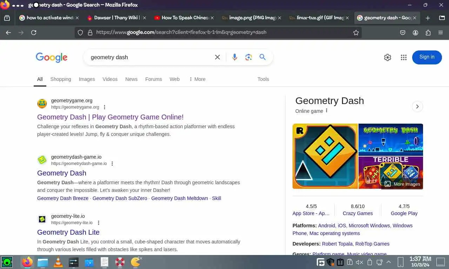
Task: Open the Firefox application menu
Action: pyautogui.click(x=441, y=33)
